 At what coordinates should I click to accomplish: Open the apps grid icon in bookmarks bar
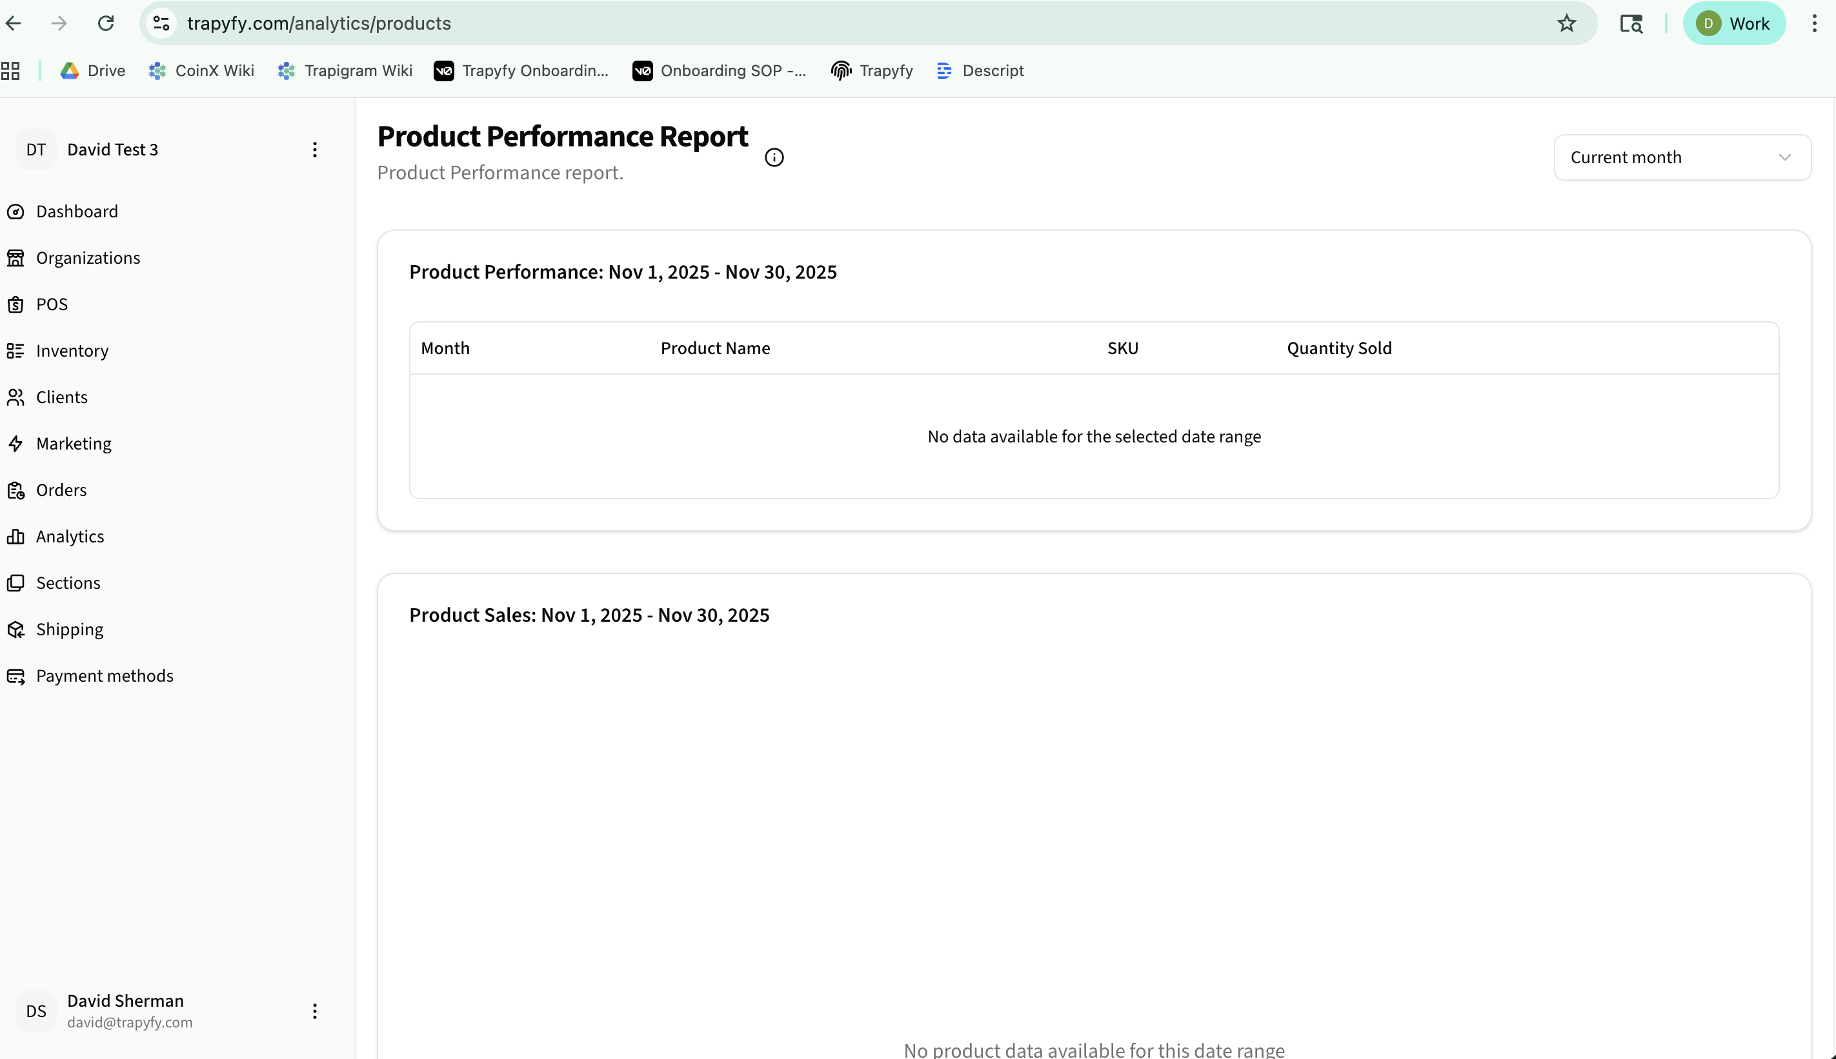coord(10,70)
